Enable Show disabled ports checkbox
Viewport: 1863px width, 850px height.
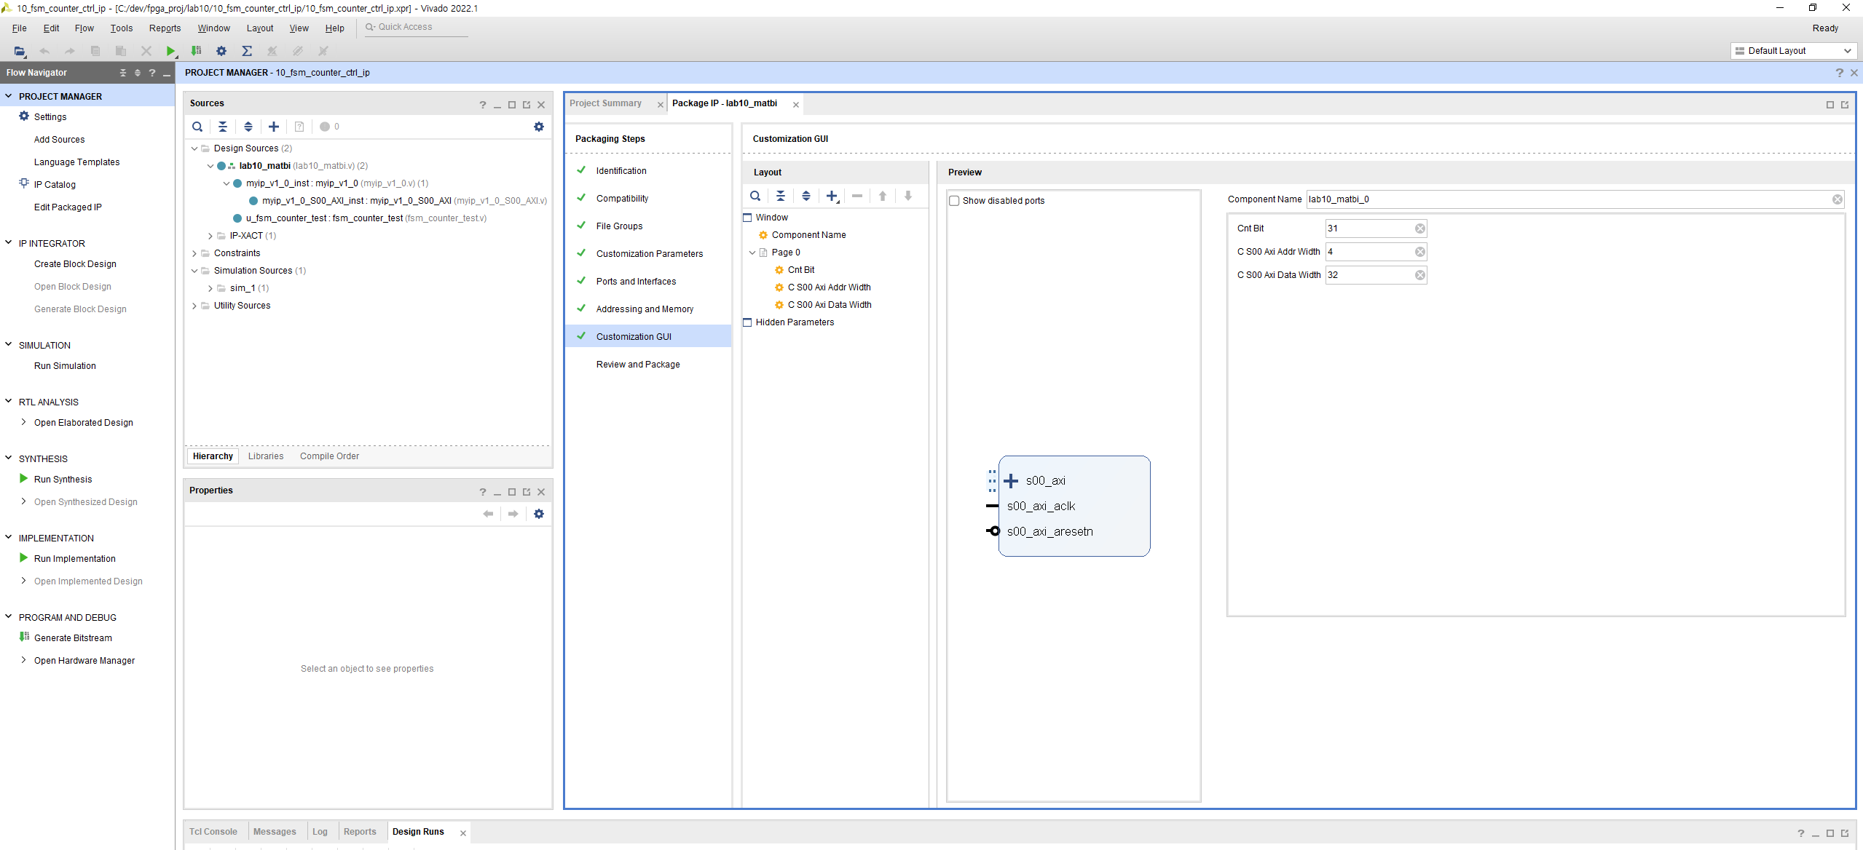pos(954,201)
